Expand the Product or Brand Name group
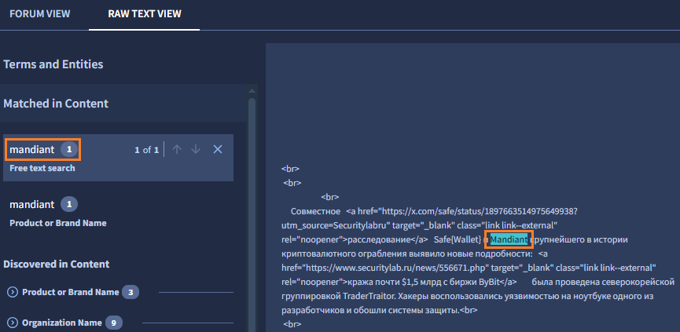Screen dimensions: 680x332 pos(13,292)
